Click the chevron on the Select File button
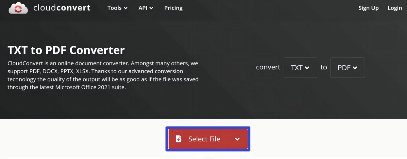The width and height of the screenshot is (407, 159). pos(237,139)
